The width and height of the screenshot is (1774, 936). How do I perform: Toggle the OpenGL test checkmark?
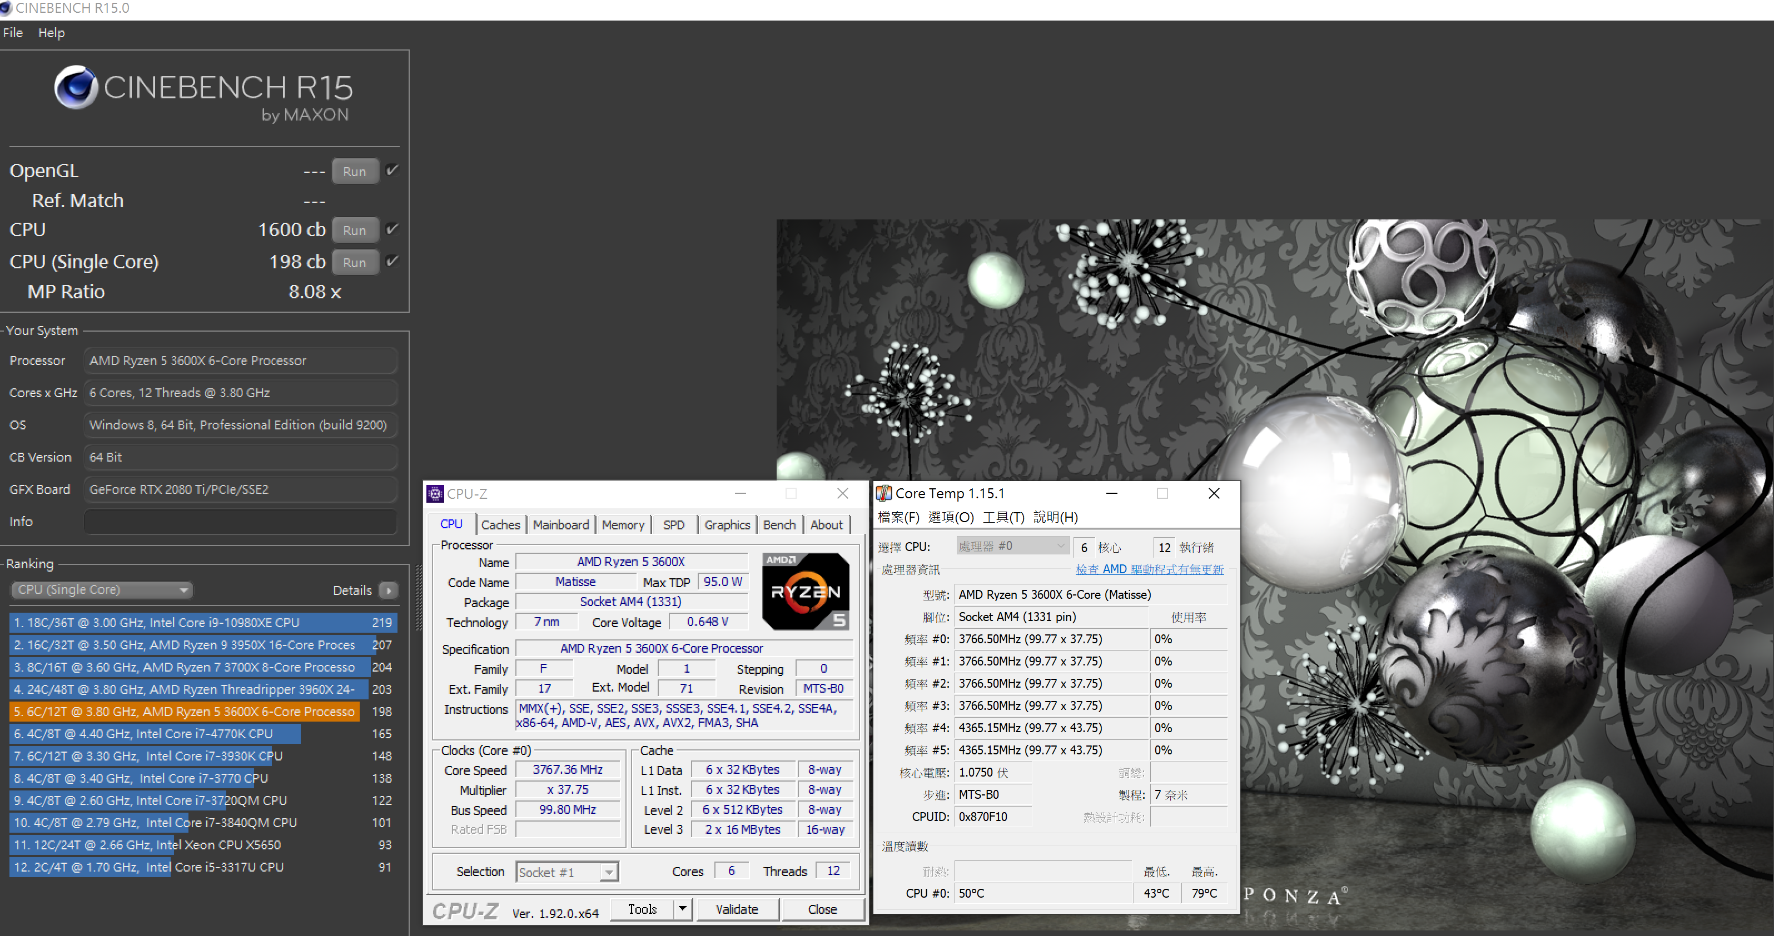pyautogui.click(x=392, y=170)
